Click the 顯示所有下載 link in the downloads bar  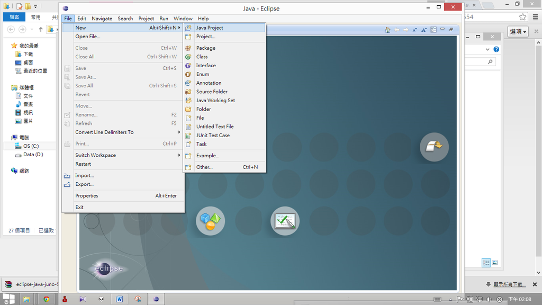508,284
